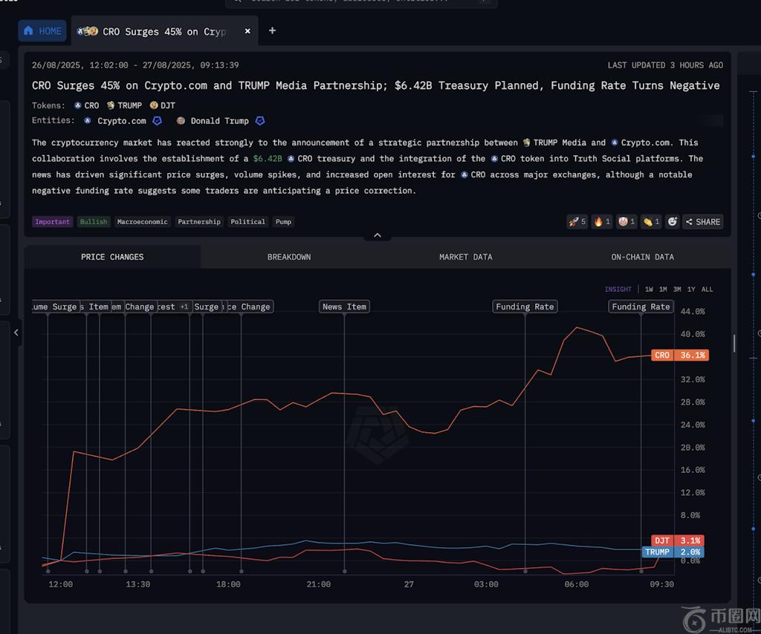The height and width of the screenshot is (634, 761).
Task: Click the fire emoji reaction
Action: [x=601, y=221]
